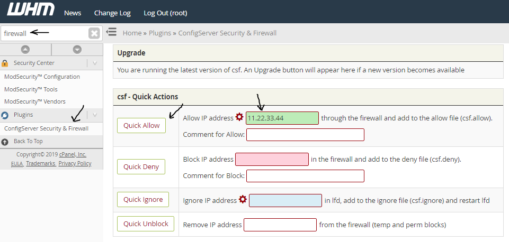The height and width of the screenshot is (242, 509).
Task: Go to the Plugins breadcrumb
Action: point(160,33)
